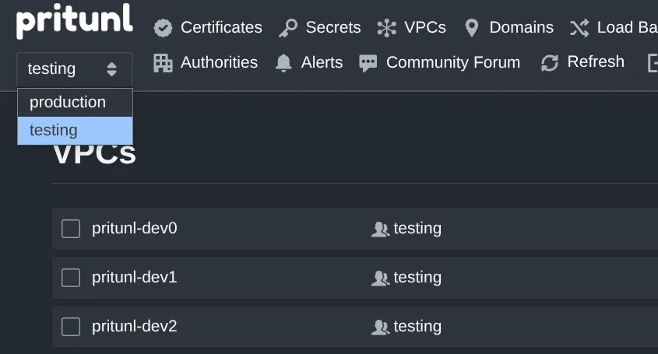This screenshot has height=354, width=658.
Task: Go to the VPCs nav link
Action: 425,28
